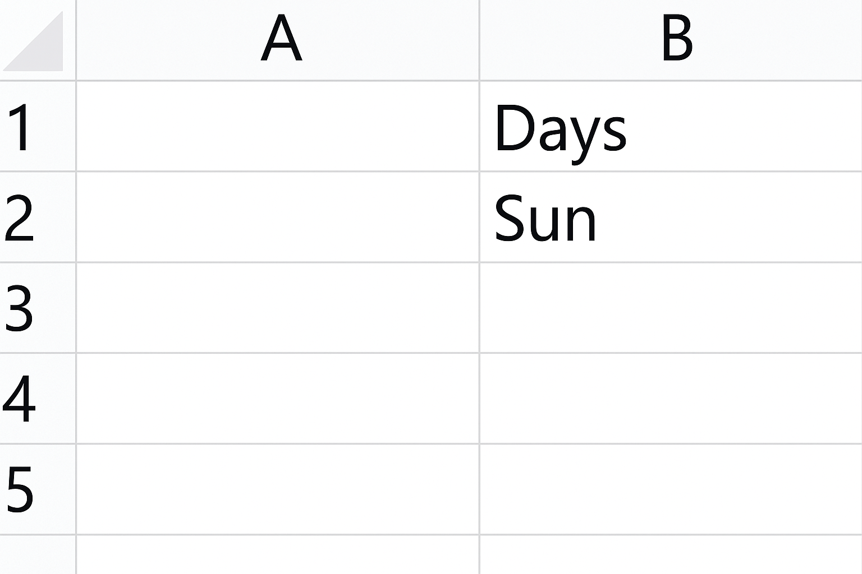Select empty cell A4
The height and width of the screenshot is (574, 862).
point(278,399)
